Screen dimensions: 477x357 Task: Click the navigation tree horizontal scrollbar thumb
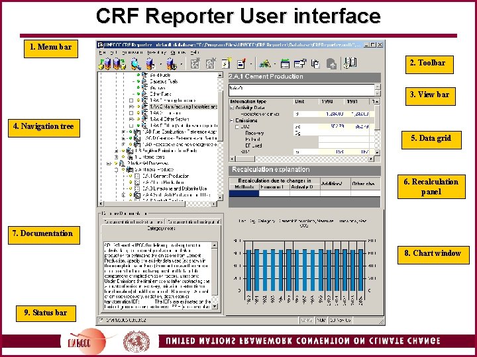[x=144, y=204]
